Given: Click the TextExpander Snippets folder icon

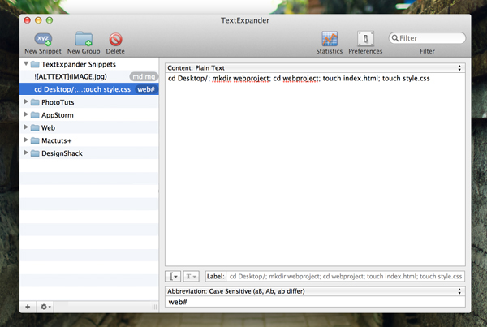Looking at the screenshot, I should click(35, 64).
